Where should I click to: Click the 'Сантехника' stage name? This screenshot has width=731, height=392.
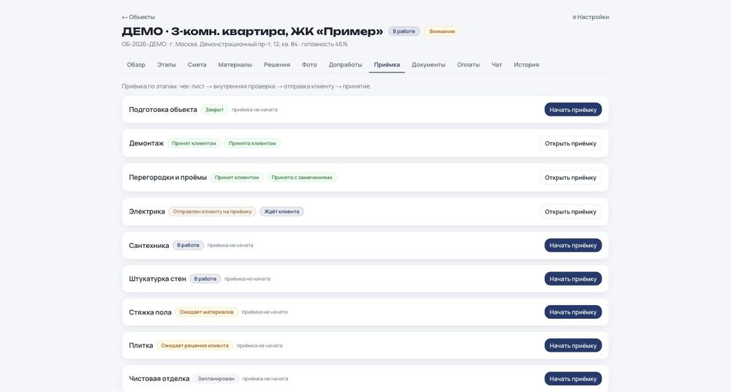coord(148,246)
